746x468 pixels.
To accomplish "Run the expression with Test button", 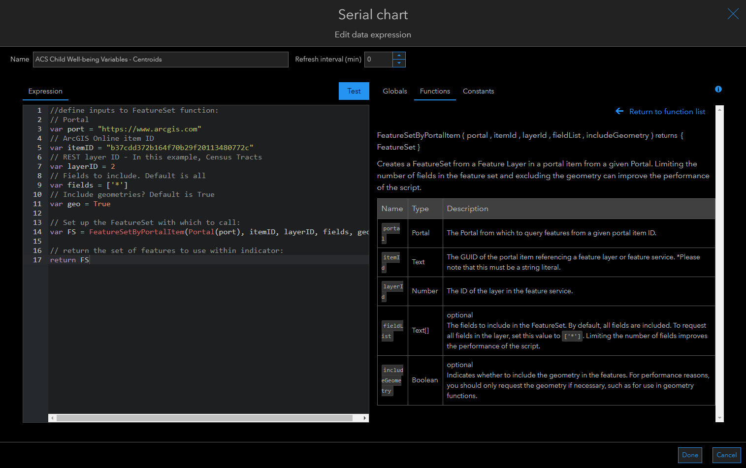I will pyautogui.click(x=354, y=91).
